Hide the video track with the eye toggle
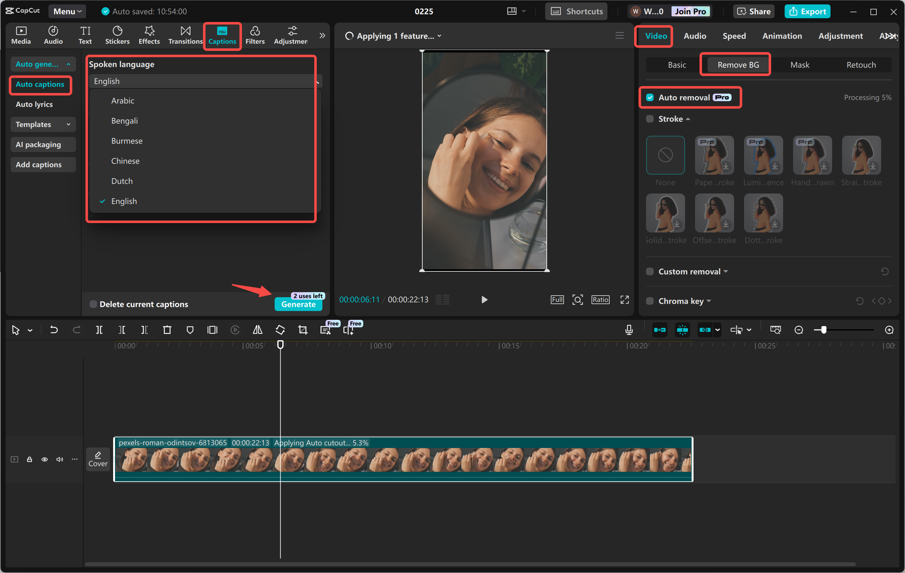 44,459
